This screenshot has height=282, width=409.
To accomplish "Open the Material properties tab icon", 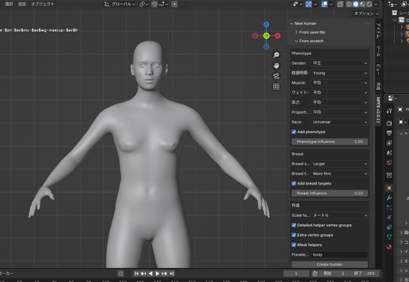I will click(389, 247).
